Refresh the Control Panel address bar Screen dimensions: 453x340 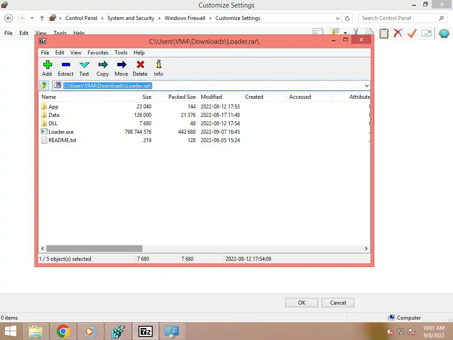pyautogui.click(x=347, y=18)
